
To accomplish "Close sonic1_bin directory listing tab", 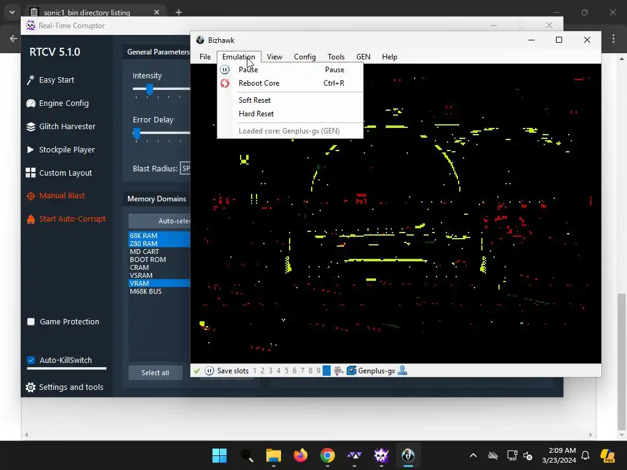I will (x=157, y=12).
